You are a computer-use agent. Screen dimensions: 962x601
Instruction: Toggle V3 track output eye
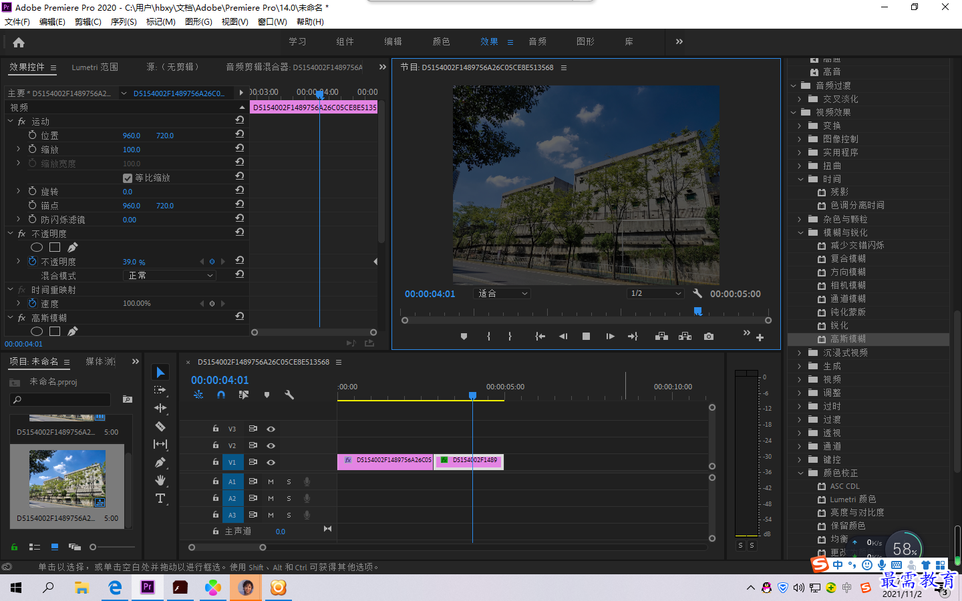tap(271, 429)
